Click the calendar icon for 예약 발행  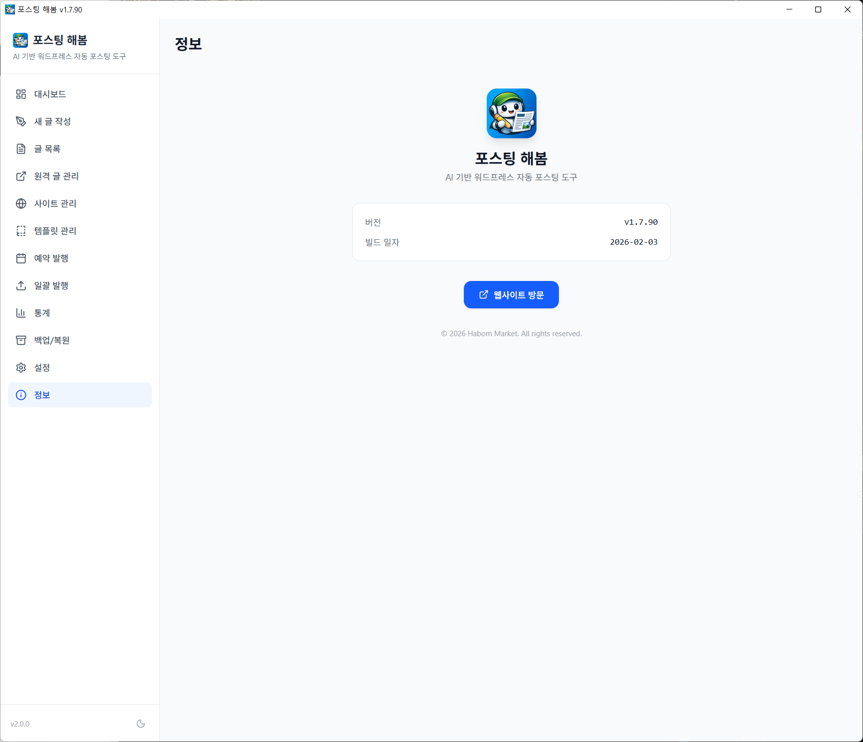21,258
